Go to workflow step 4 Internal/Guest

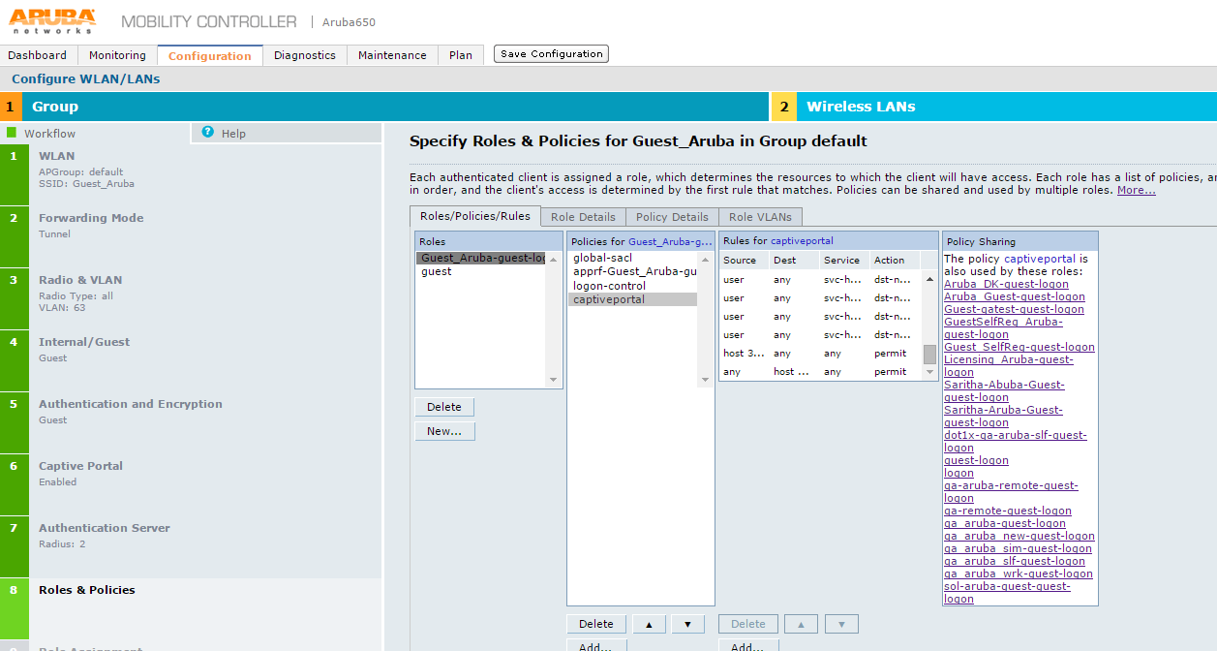pyautogui.click(x=191, y=360)
